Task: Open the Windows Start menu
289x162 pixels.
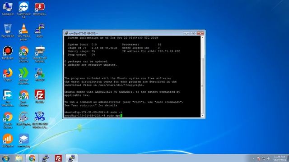Action: 5,158
